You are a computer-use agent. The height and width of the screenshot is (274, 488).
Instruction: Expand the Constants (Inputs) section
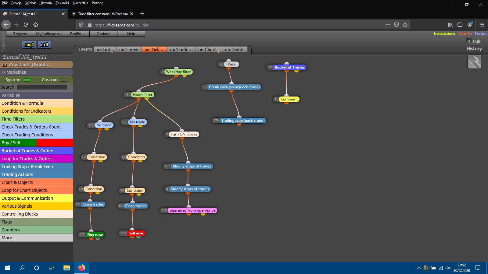(37, 65)
